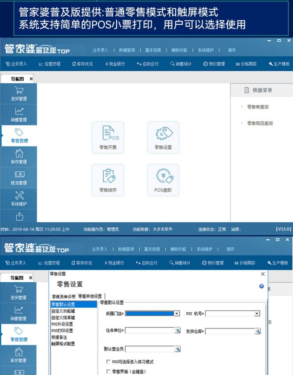Image resolution: width=293 pixels, height=375 pixels.
Task: Open 业务录入 menu in upper window menu bar
Action: click(x=100, y=50)
